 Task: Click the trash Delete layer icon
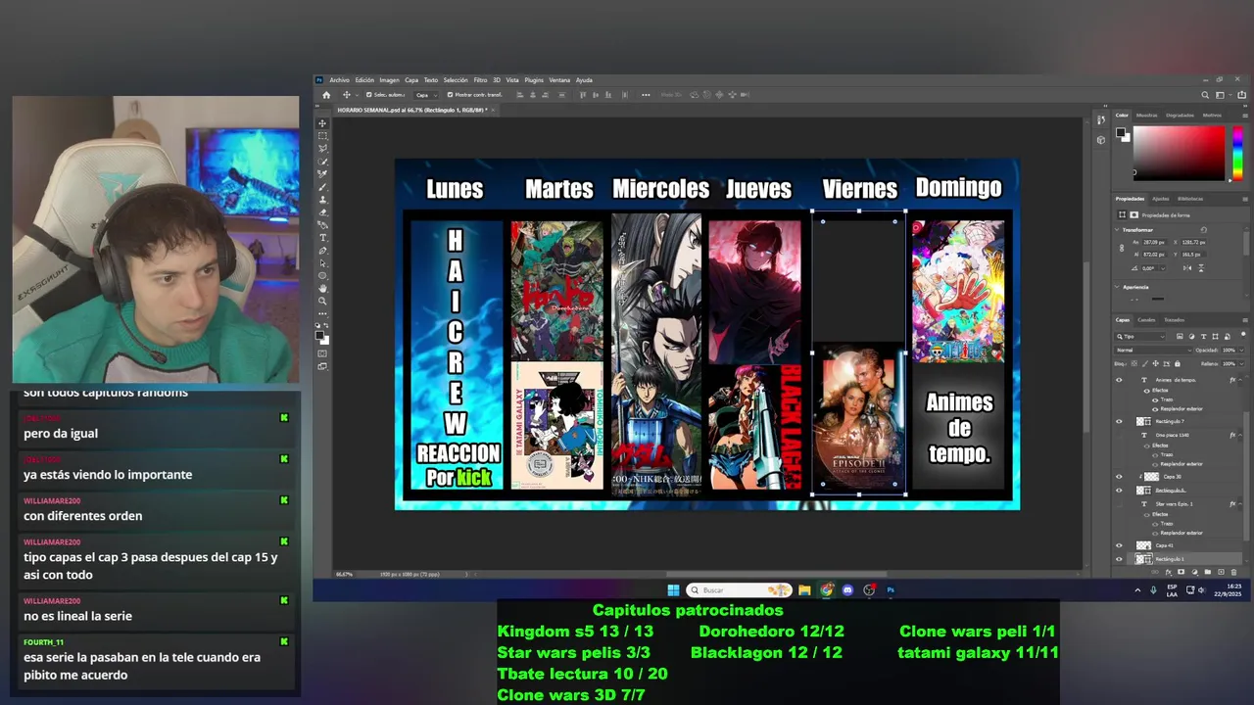click(1234, 572)
